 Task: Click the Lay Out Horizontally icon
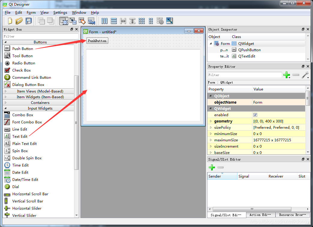104,21
